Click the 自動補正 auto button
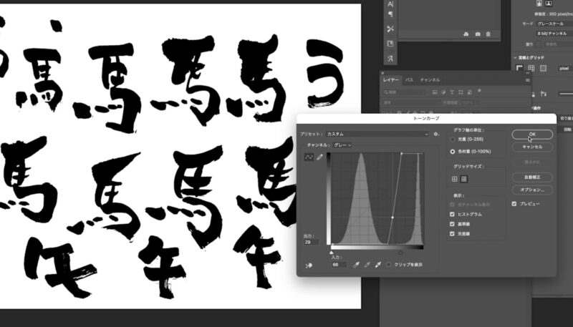This screenshot has height=327, width=573. [x=532, y=177]
